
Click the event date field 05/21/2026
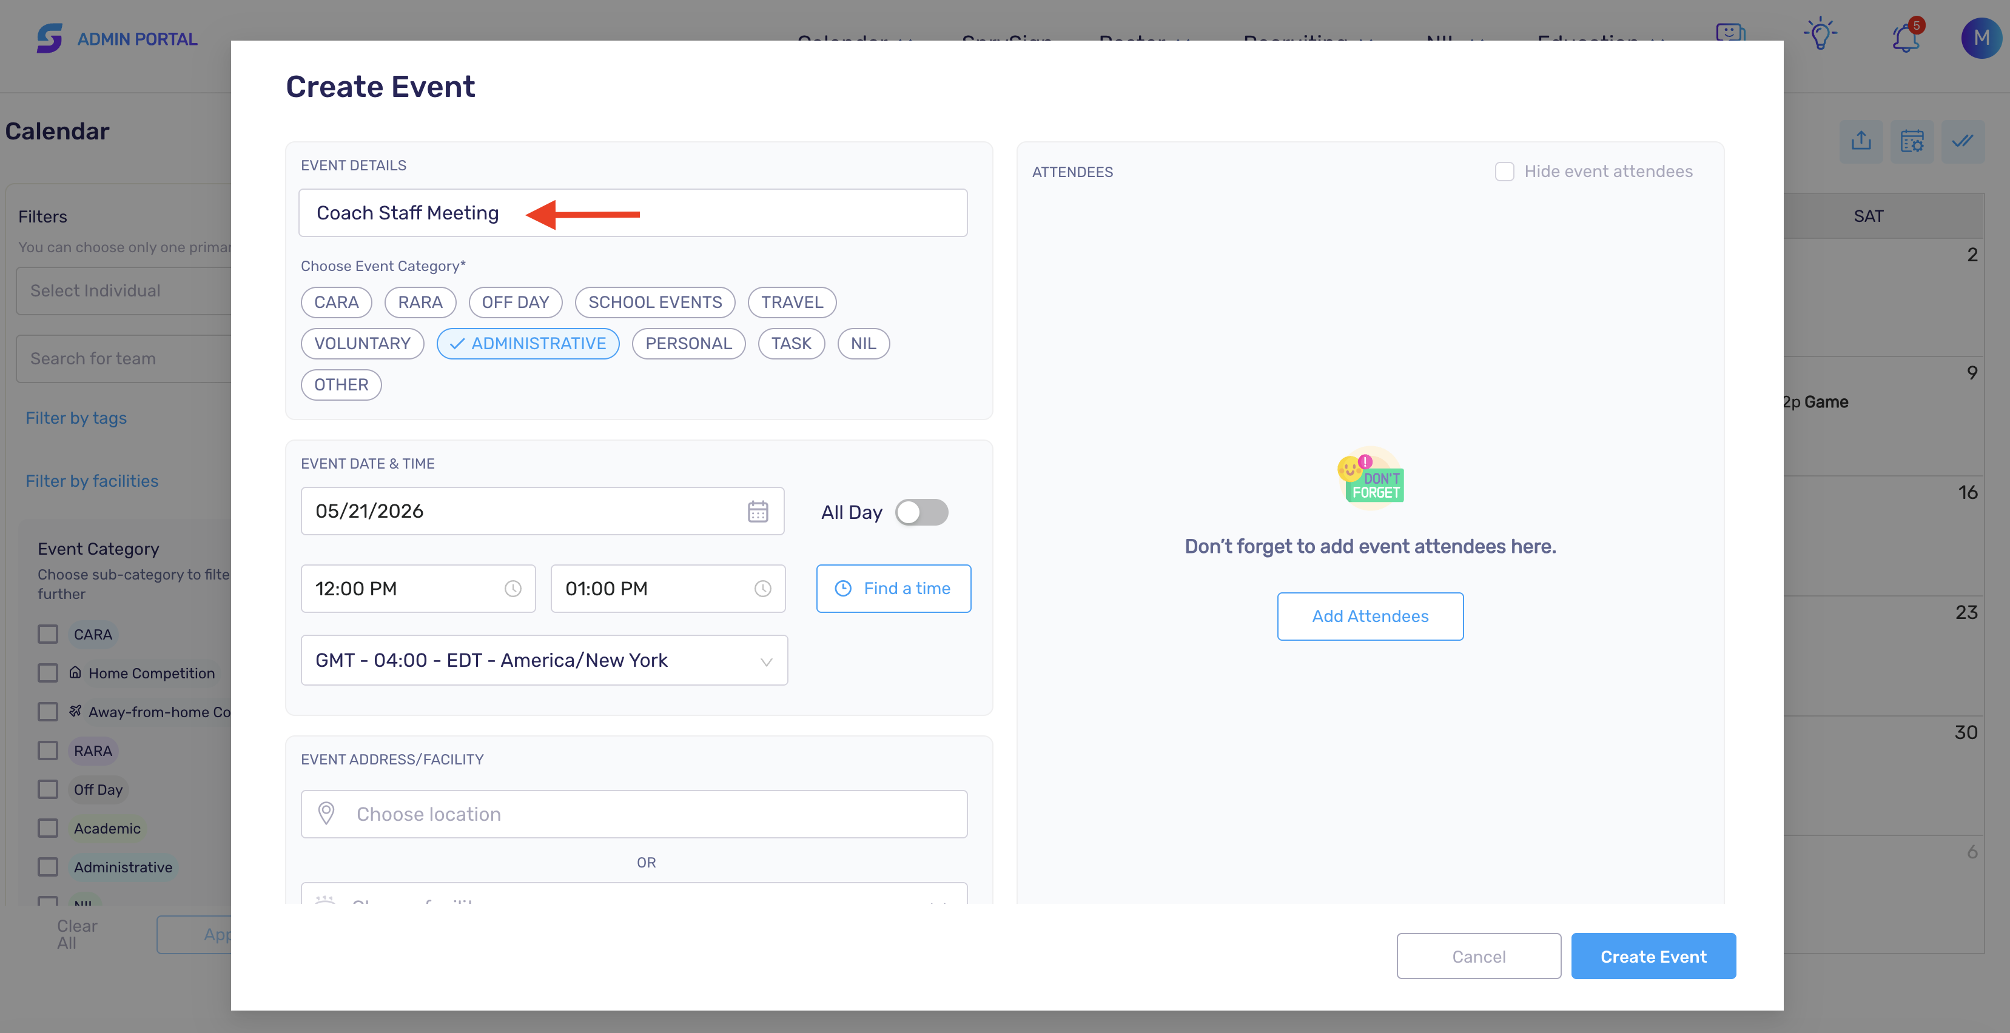point(542,512)
